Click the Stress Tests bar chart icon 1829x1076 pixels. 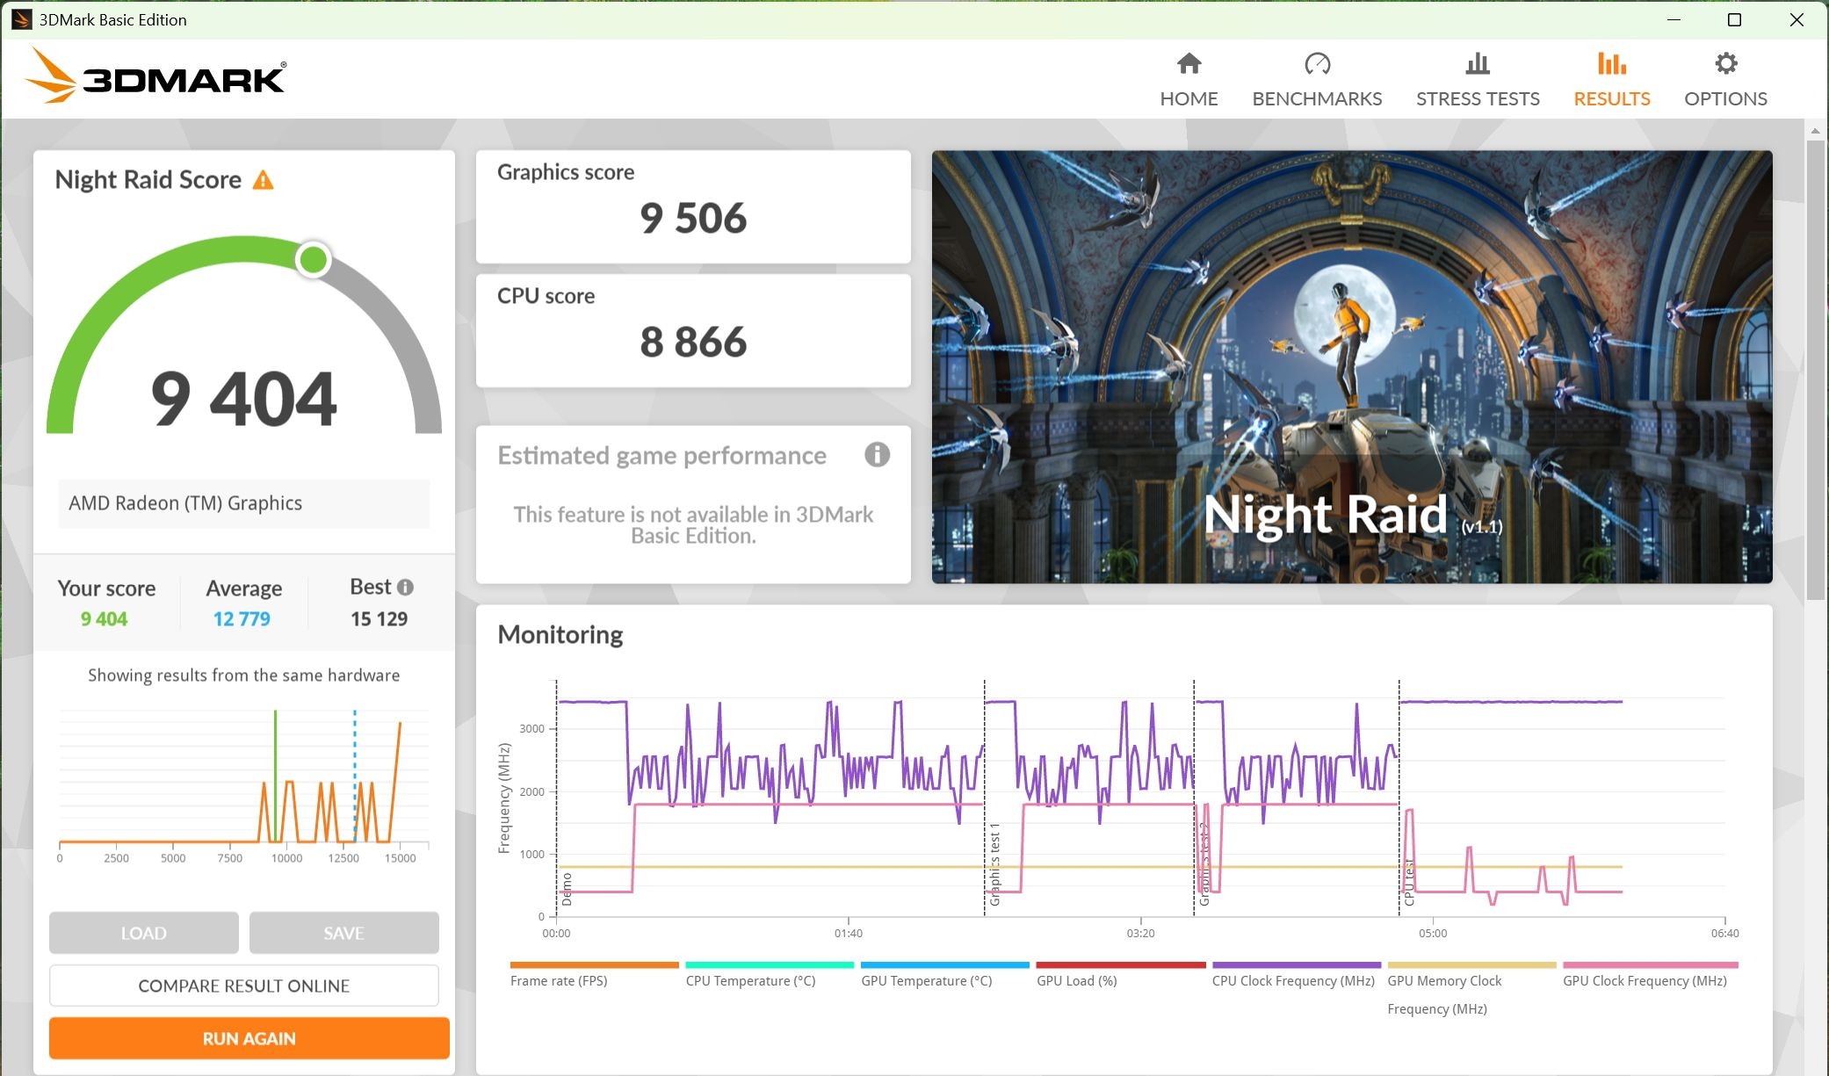[1478, 63]
